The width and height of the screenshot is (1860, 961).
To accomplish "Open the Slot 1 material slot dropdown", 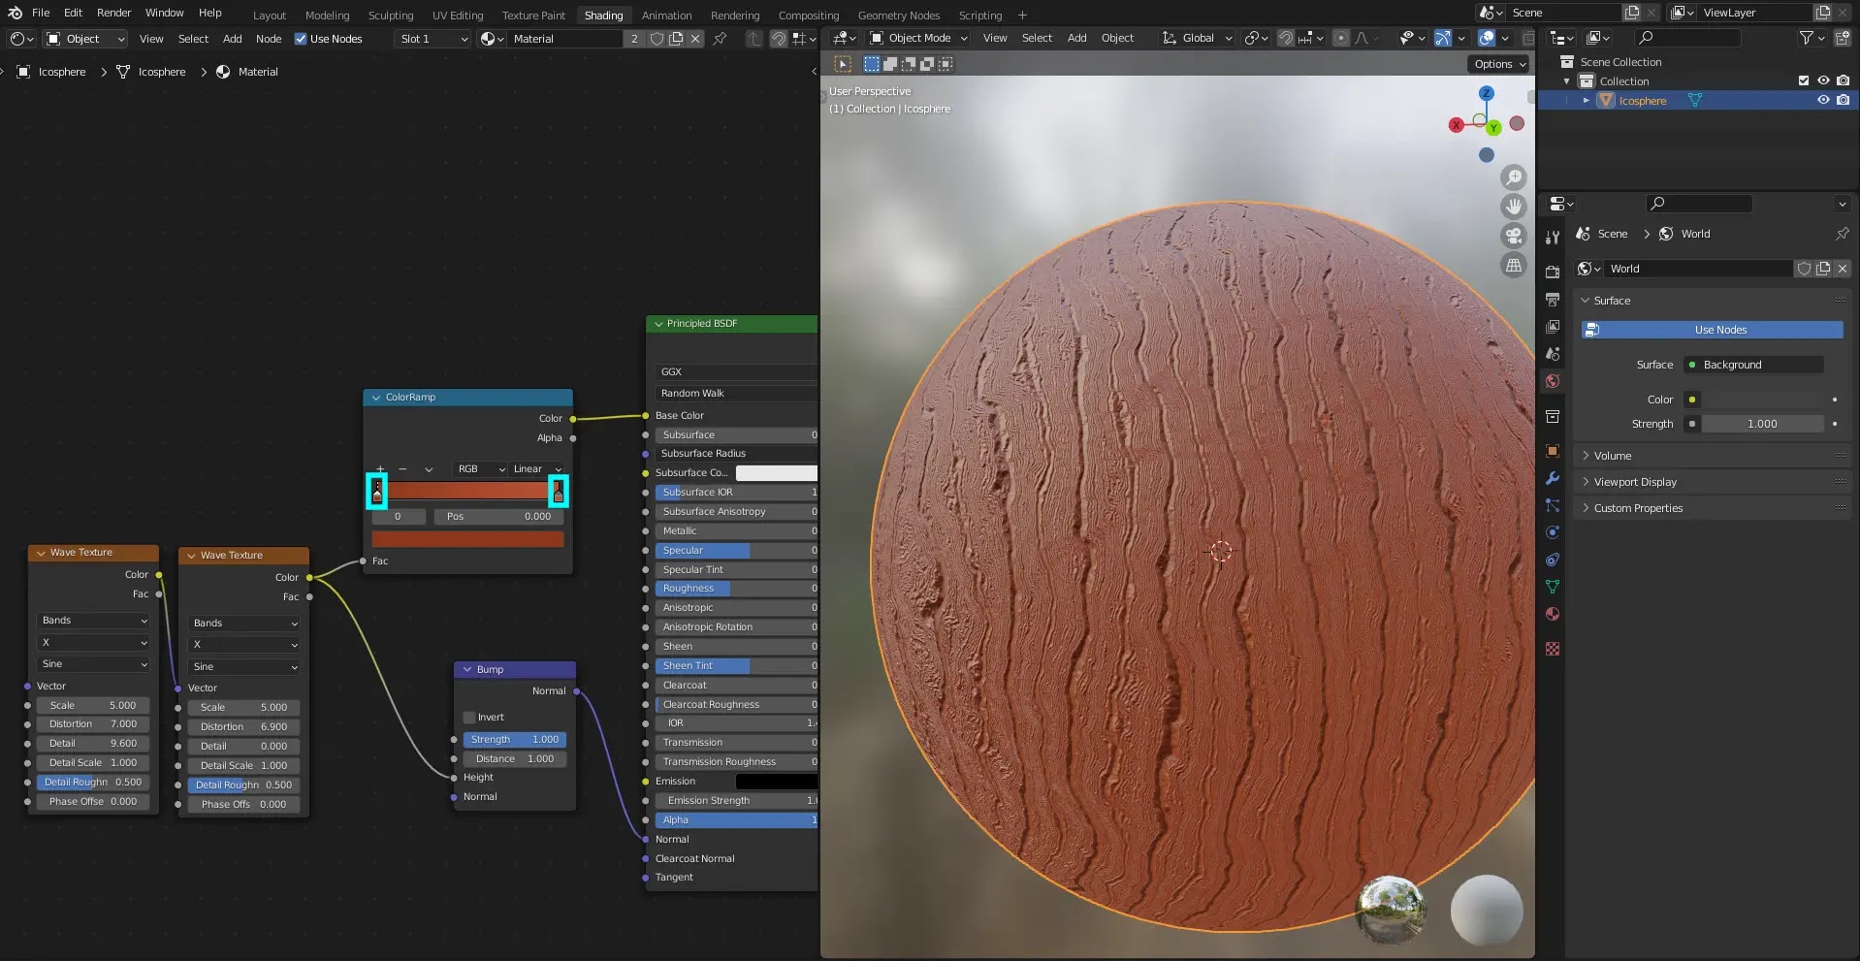I will click(x=433, y=39).
